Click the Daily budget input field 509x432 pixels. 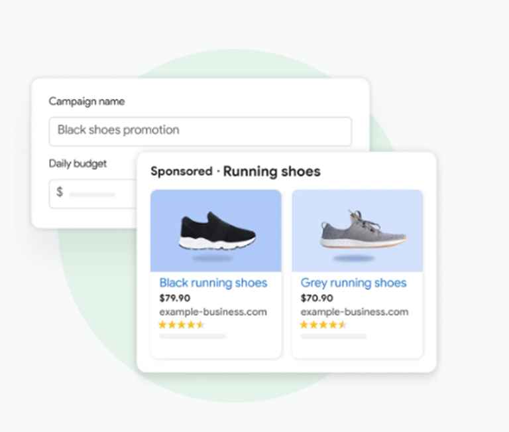tap(93, 193)
